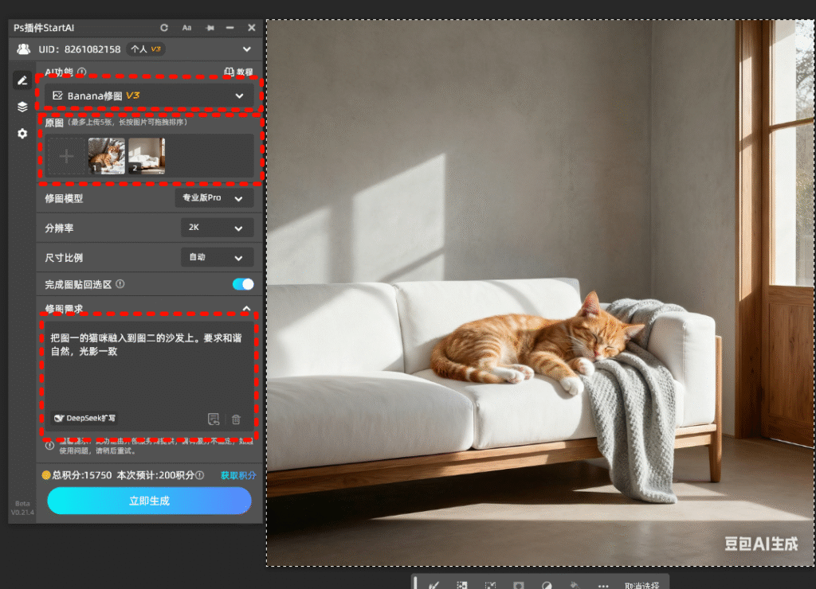The image size is (816, 589).
Task: Pin the StartAI plugin panel
Action: click(x=210, y=28)
